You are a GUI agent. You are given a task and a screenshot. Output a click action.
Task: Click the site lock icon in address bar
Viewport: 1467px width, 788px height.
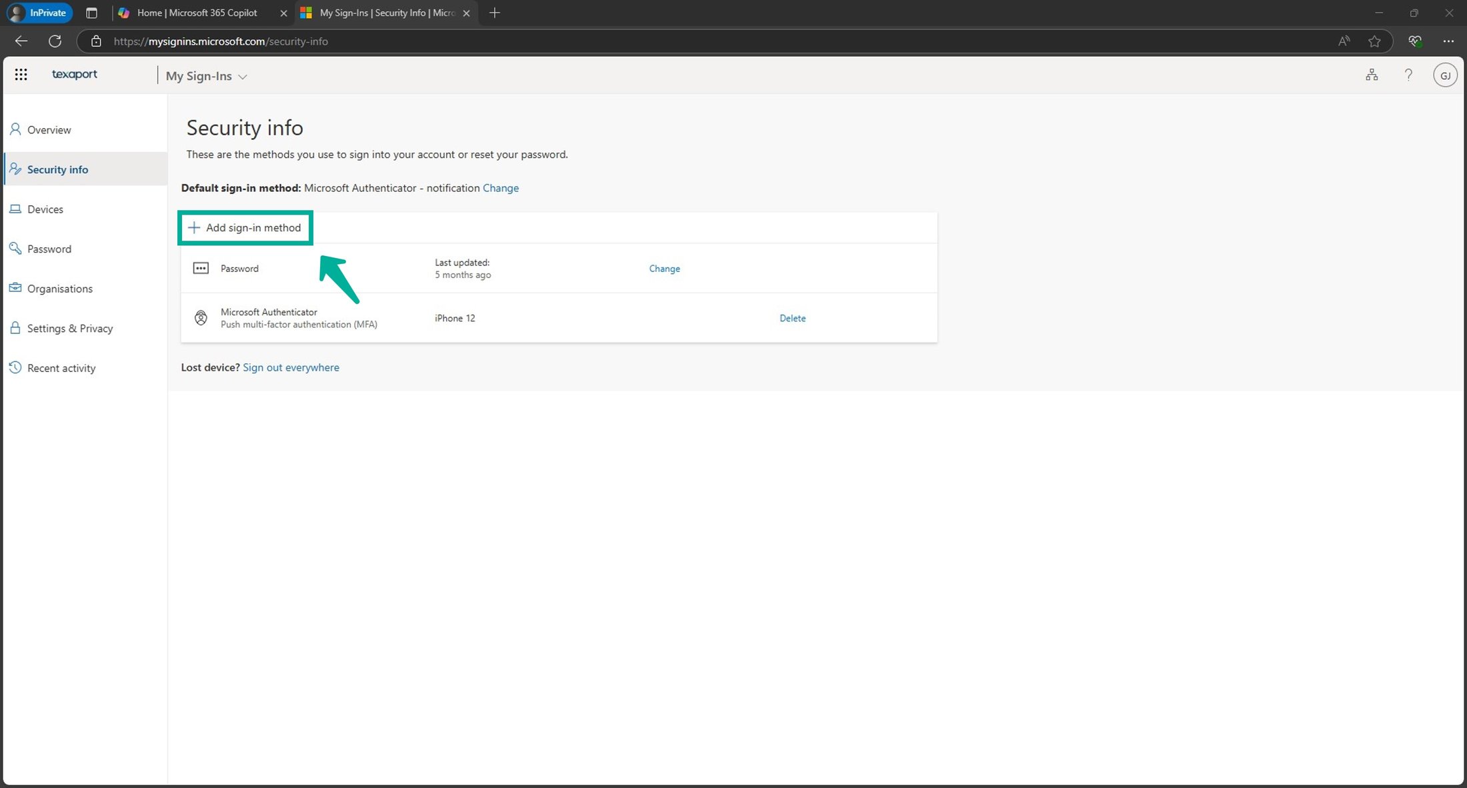(96, 41)
